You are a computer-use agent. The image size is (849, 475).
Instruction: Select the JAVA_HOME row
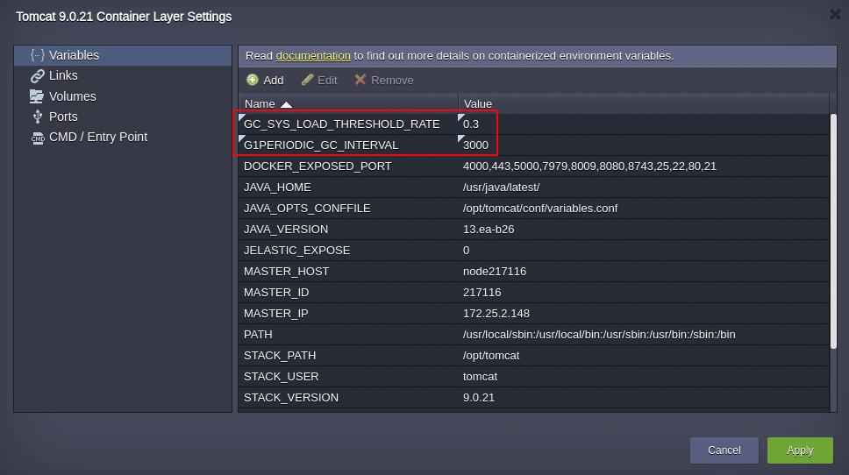point(534,188)
